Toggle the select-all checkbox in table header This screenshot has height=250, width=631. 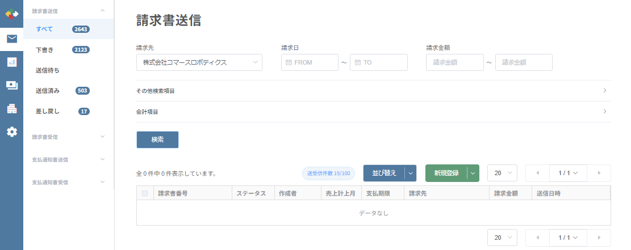[145, 193]
